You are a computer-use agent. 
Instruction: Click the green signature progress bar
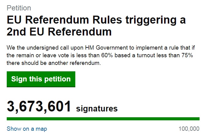click(x=103, y=119)
